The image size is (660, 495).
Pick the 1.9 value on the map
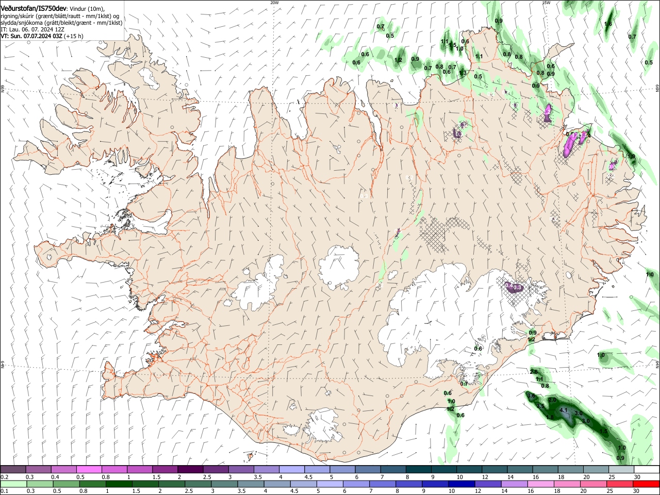[631, 156]
